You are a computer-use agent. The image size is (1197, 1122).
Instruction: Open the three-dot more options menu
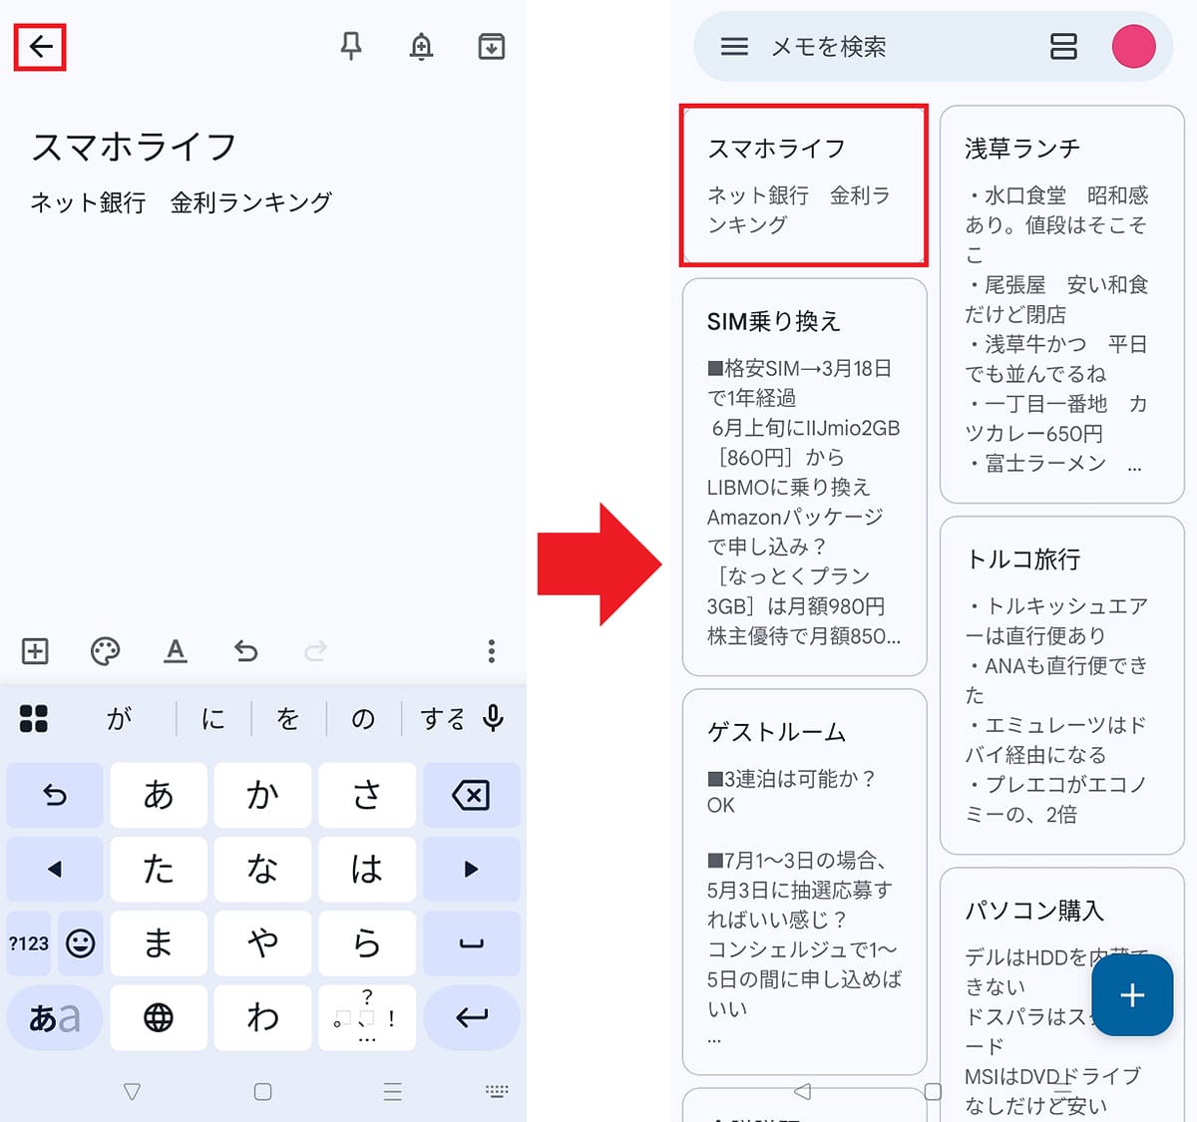491,651
